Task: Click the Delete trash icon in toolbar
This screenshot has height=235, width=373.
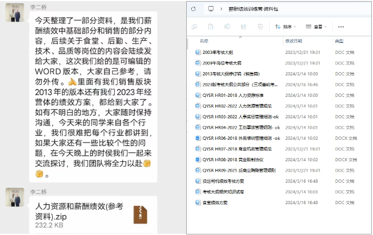Action: tap(260, 26)
